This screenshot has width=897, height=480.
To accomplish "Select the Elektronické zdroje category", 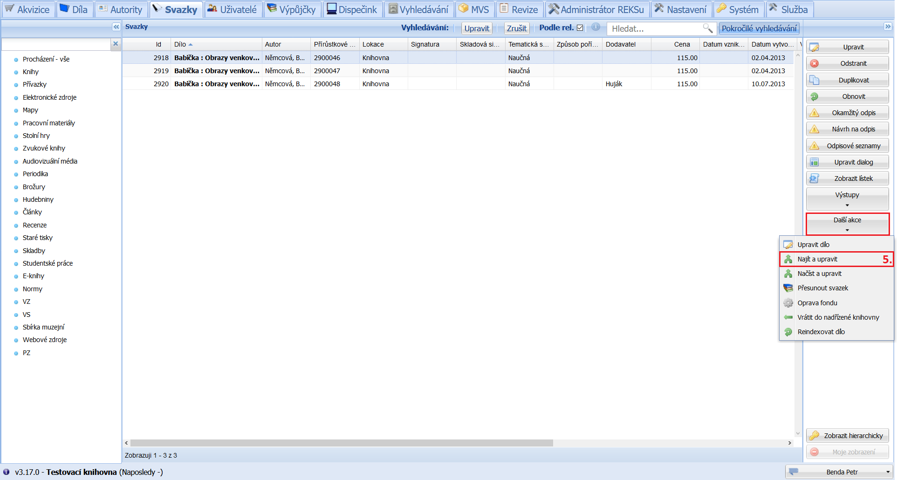I will pyautogui.click(x=49, y=97).
